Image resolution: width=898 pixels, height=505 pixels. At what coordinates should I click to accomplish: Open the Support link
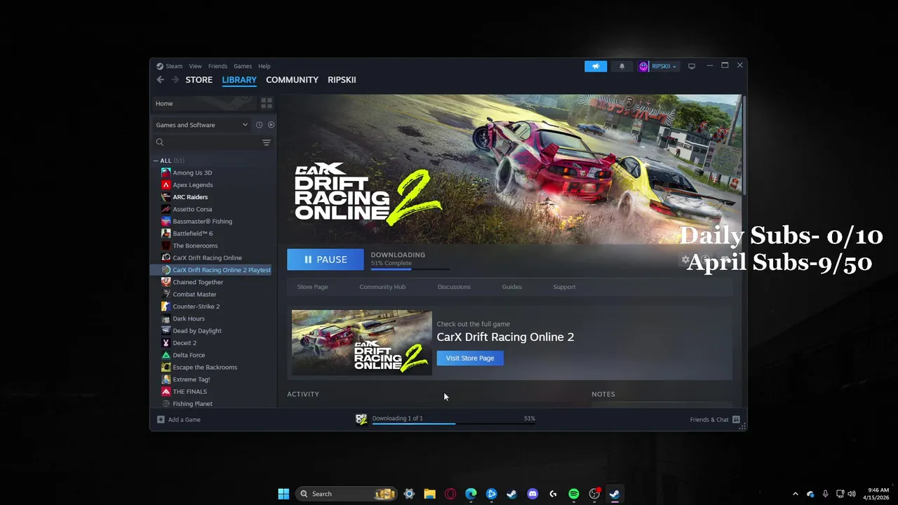click(564, 287)
